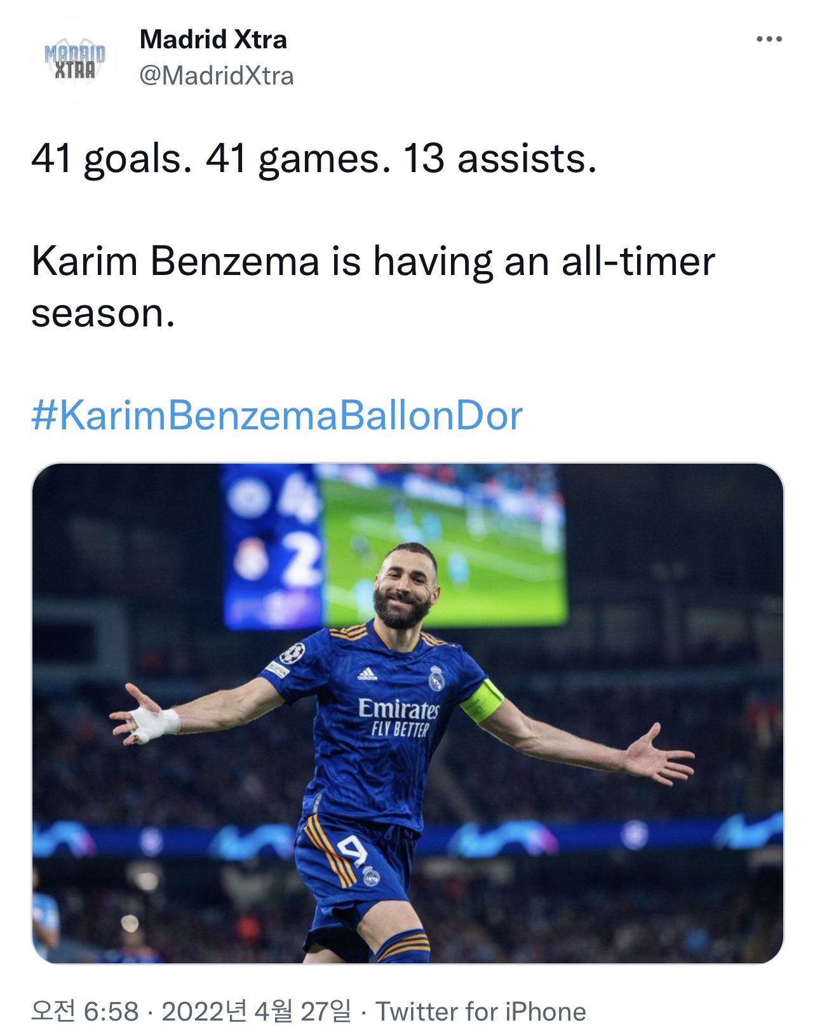Click the Champions League sleeve badge
Image resolution: width=815 pixels, height=1025 pixels.
(292, 652)
